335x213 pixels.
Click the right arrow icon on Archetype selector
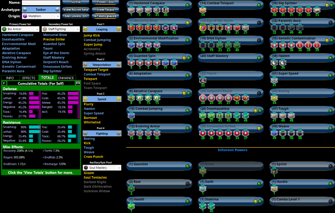[x=57, y=10]
